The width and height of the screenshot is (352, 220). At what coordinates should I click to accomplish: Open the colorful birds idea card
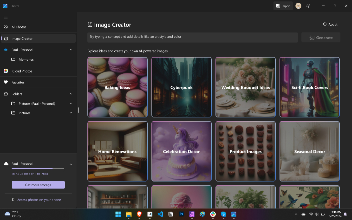click(x=310, y=197)
